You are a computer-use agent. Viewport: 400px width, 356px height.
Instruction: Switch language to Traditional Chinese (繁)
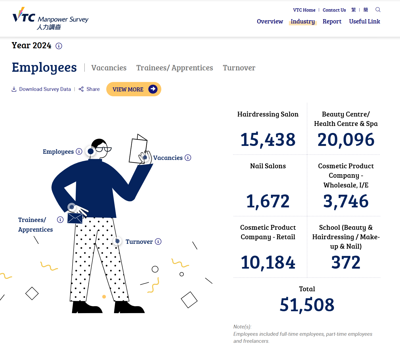click(x=353, y=10)
